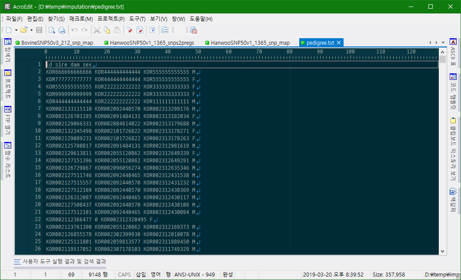Viewport: 461px width, 280px height.
Task: Toggle 삽입 insert mode in status bar
Action: point(141,275)
